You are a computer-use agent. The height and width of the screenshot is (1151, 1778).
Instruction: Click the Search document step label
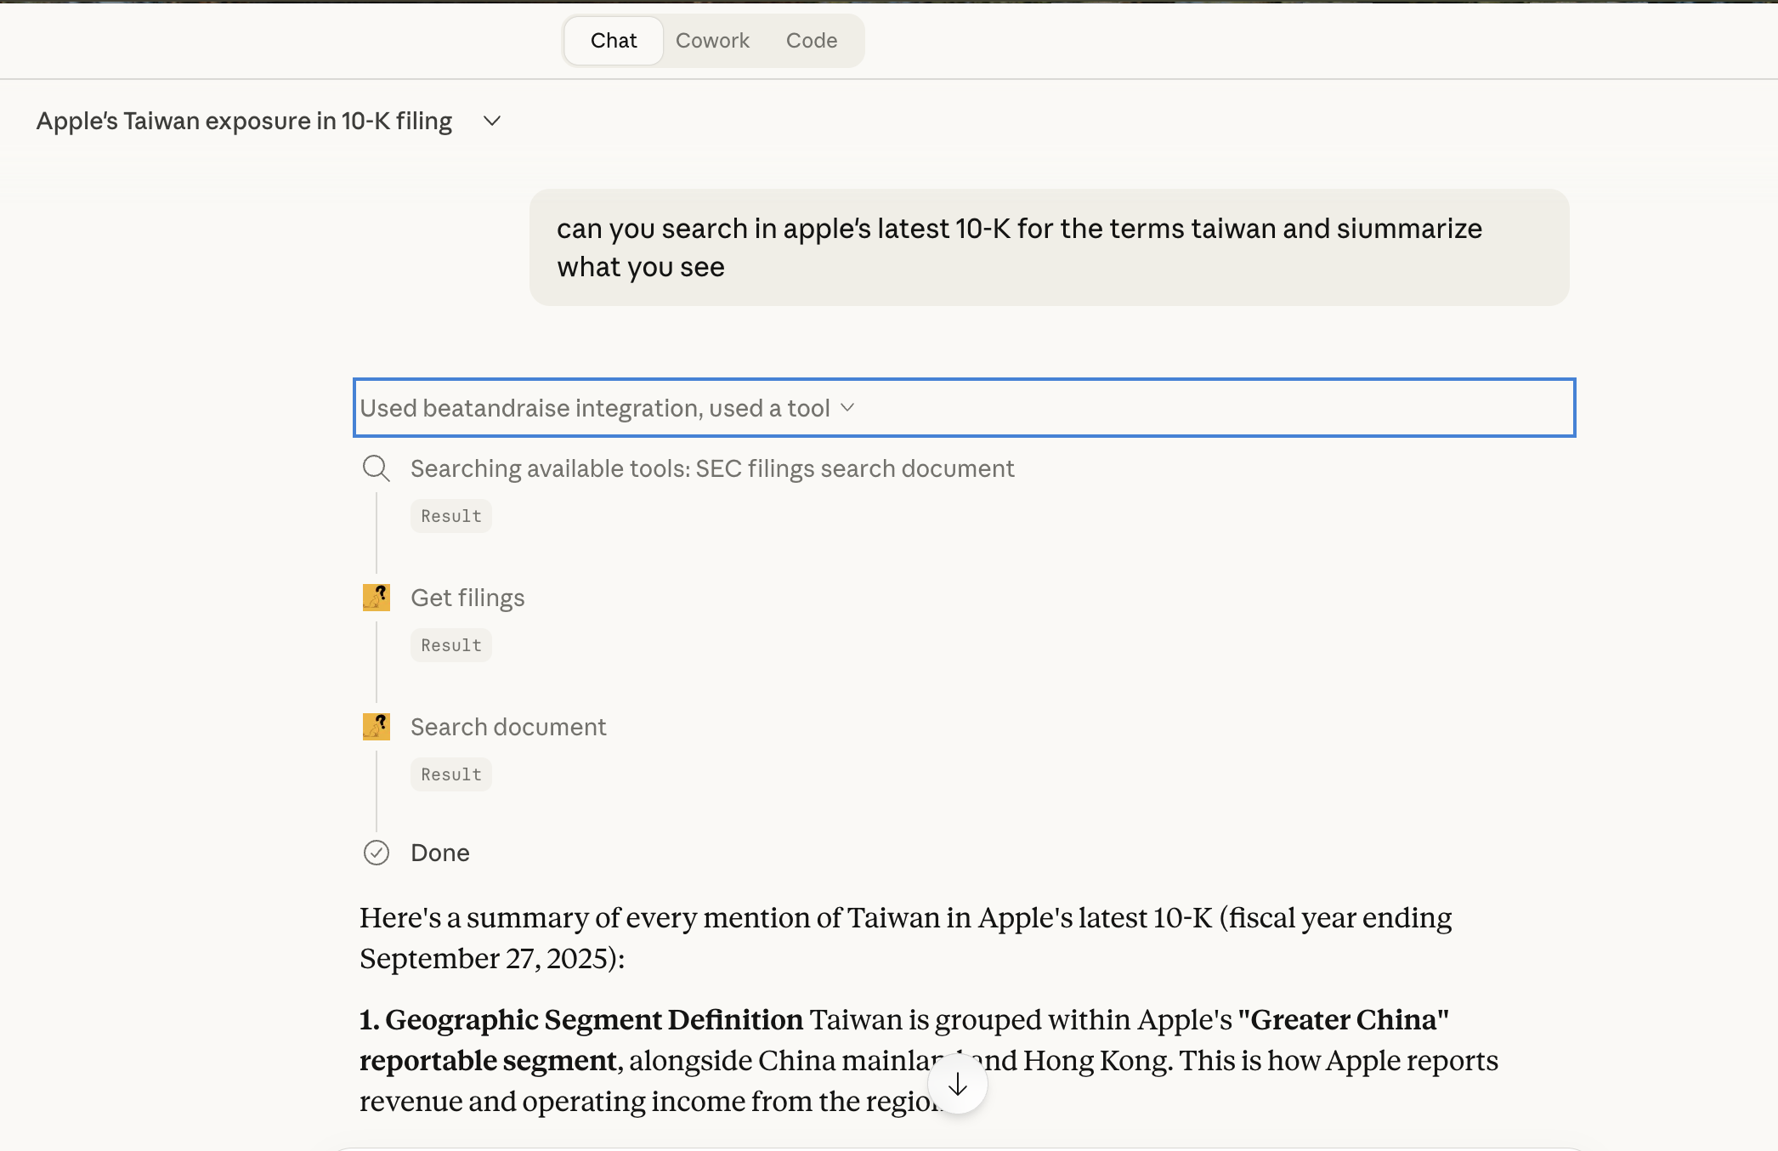(508, 727)
